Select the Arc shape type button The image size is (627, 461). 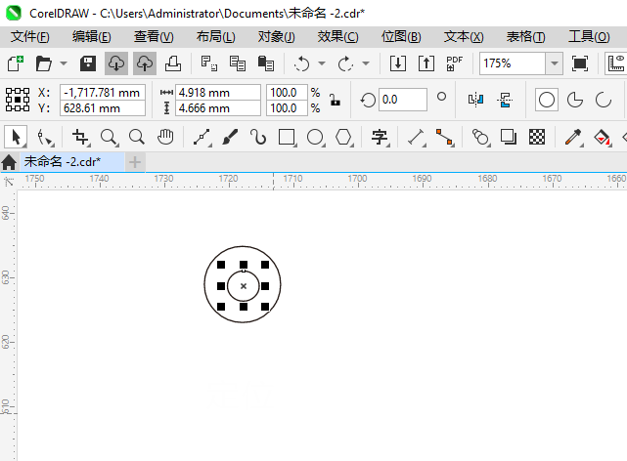point(603,100)
